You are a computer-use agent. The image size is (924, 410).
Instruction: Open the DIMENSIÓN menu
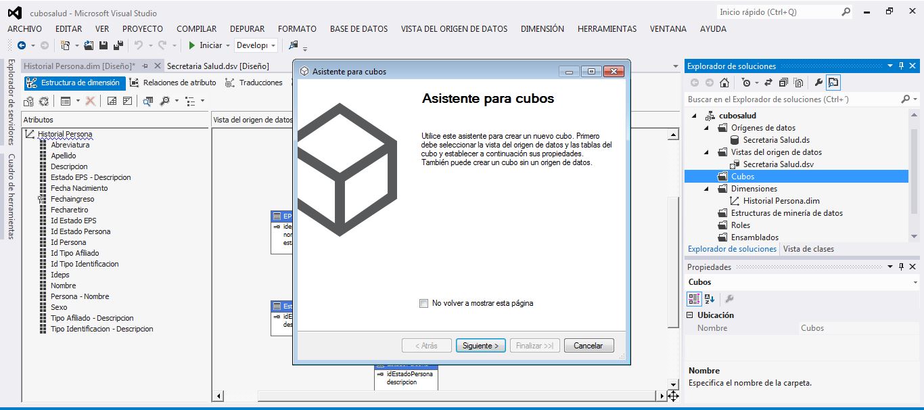(541, 28)
